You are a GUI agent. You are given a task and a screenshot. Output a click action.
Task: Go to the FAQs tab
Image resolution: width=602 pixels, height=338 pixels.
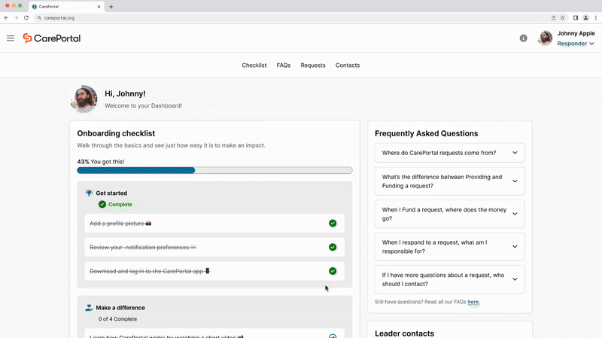coord(284,65)
